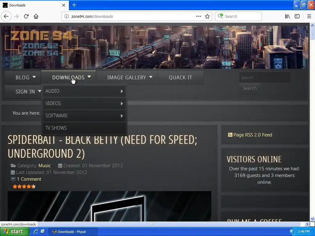Click the five-star rating on the article
The height and width of the screenshot is (236, 315).
24,187
